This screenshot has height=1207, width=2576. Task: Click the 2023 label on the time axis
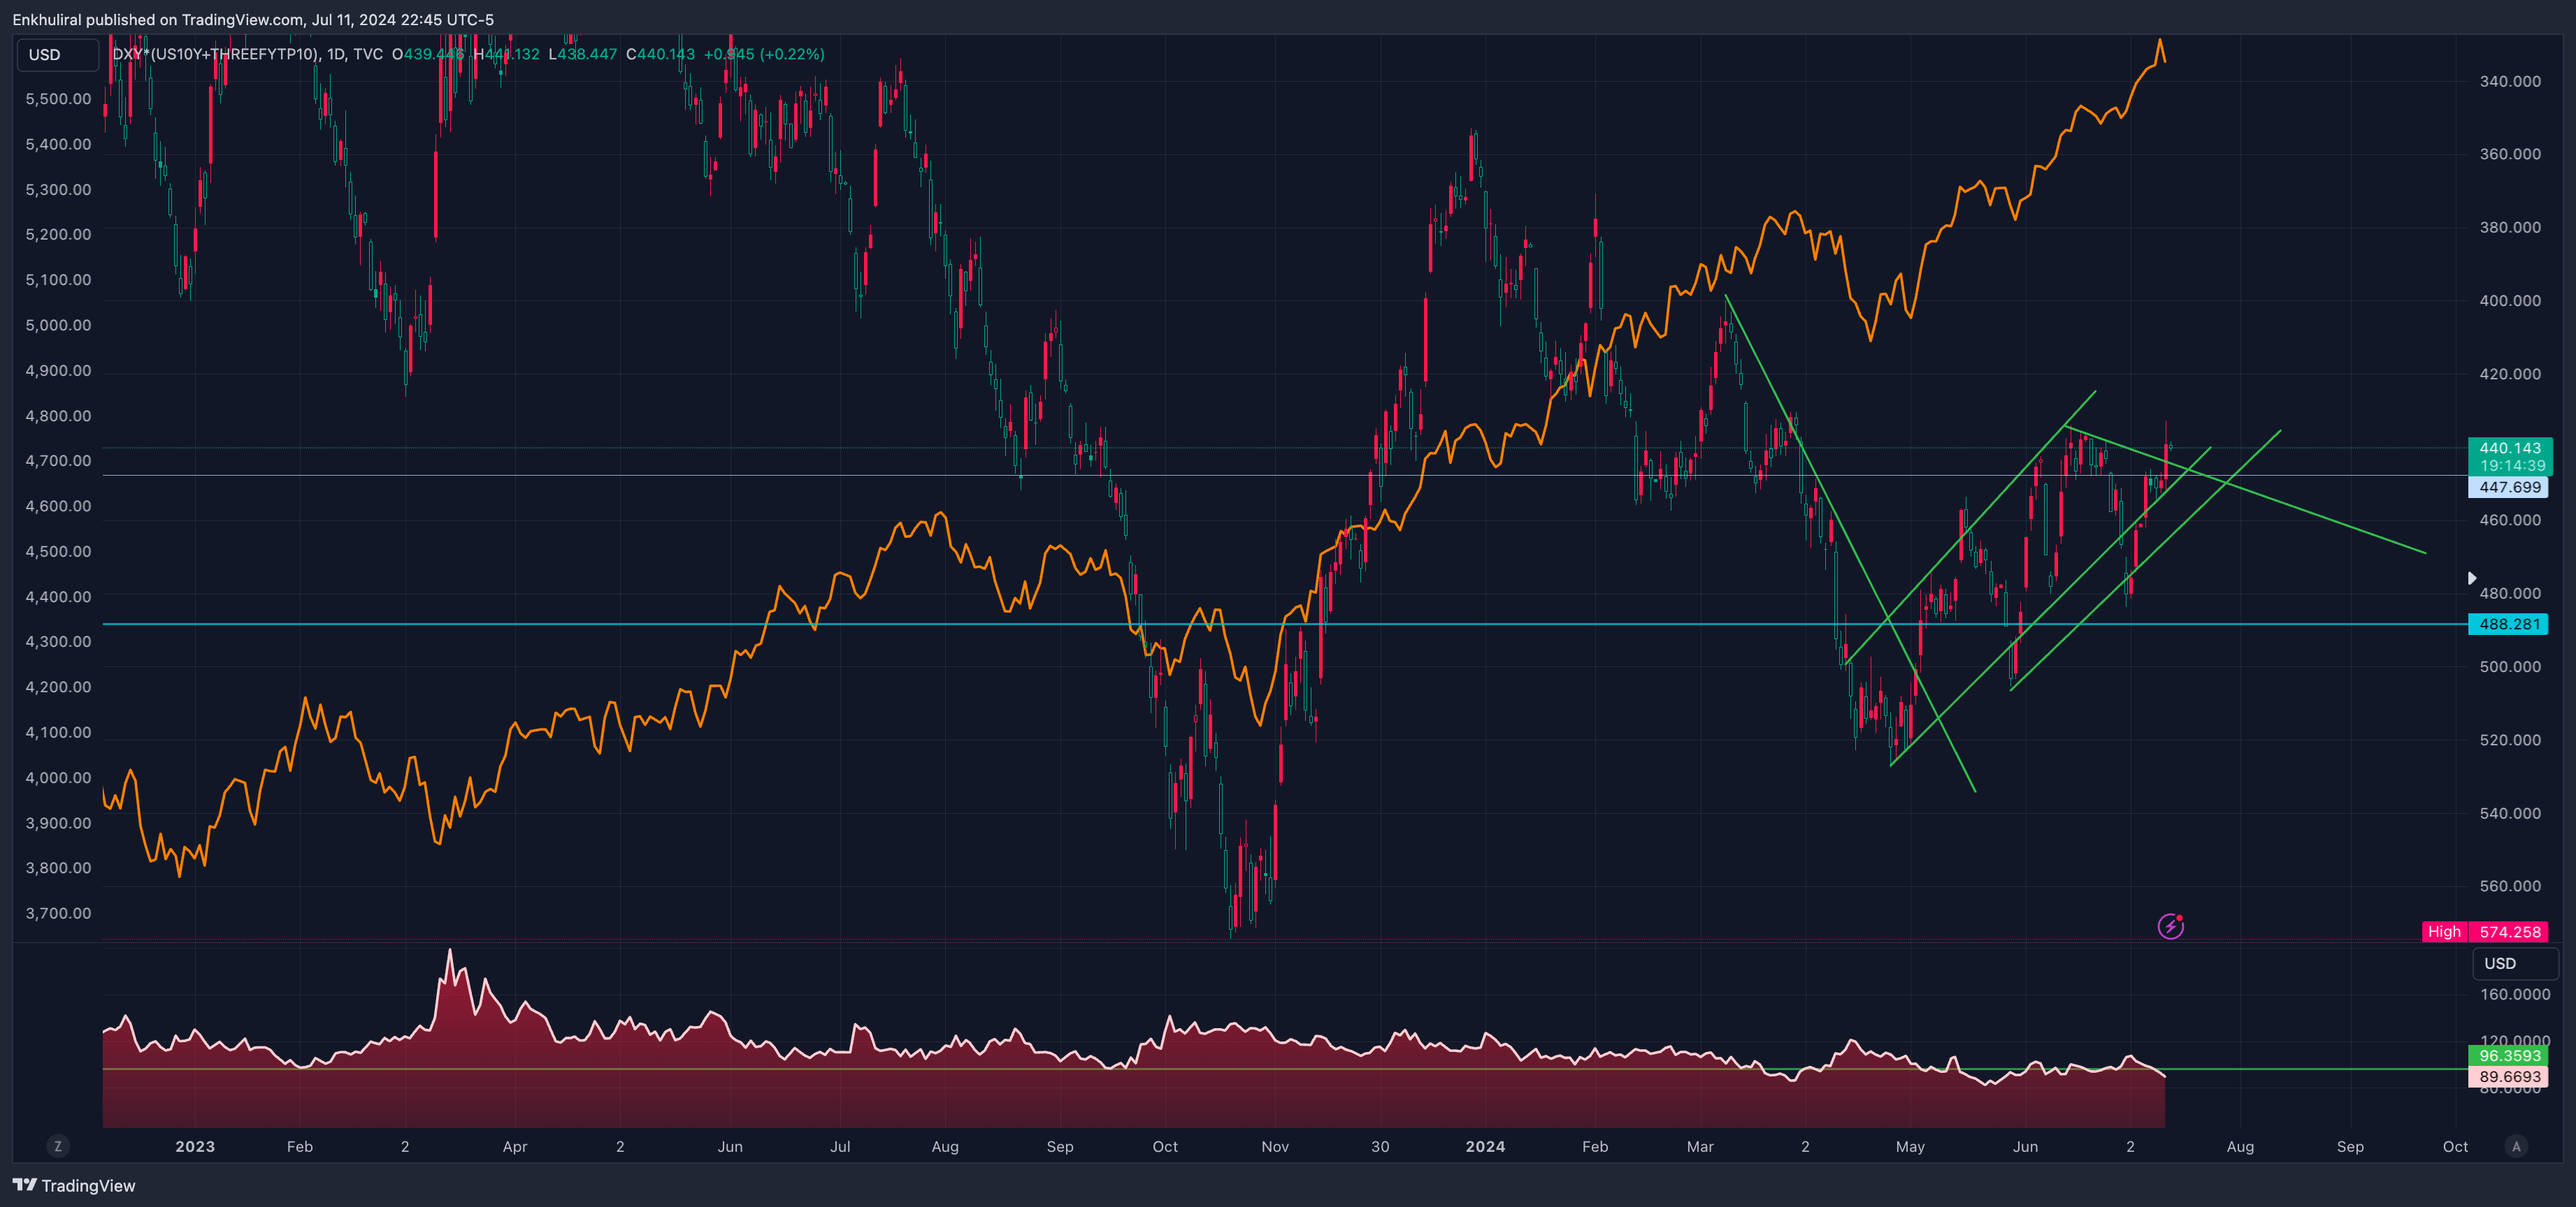(195, 1146)
